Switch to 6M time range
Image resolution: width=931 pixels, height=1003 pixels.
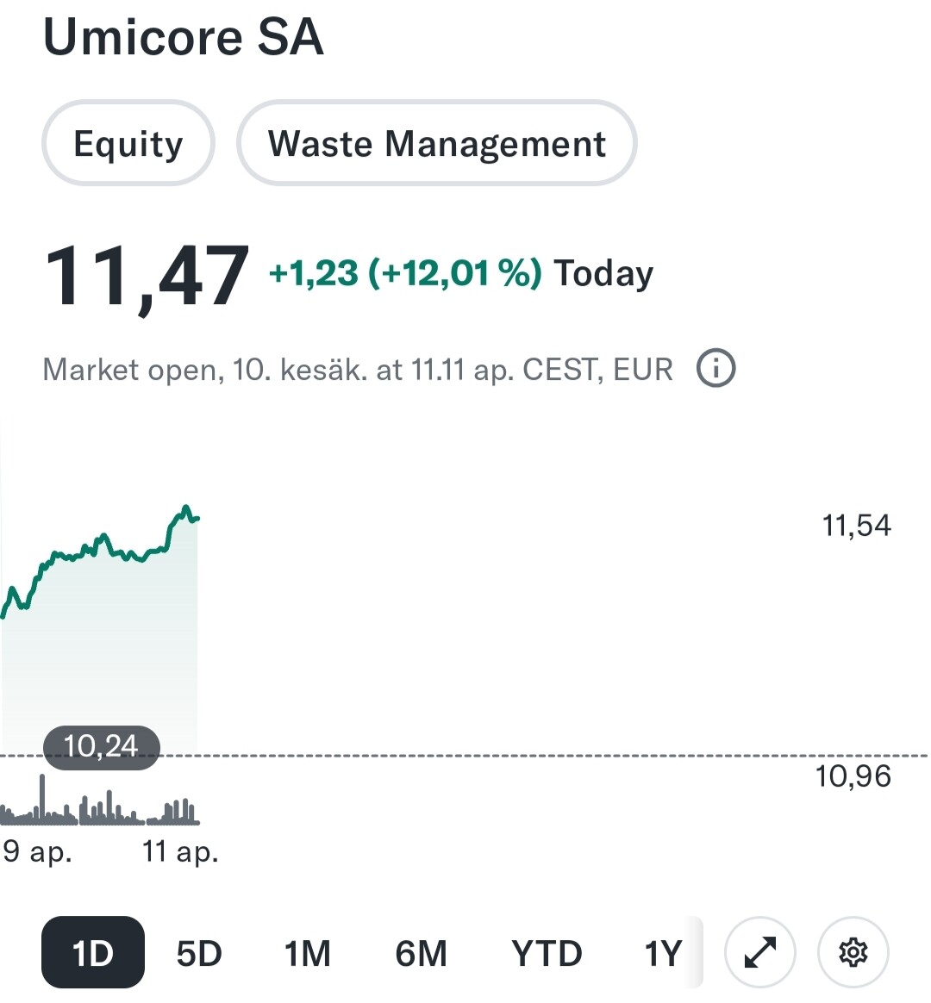coord(421,953)
